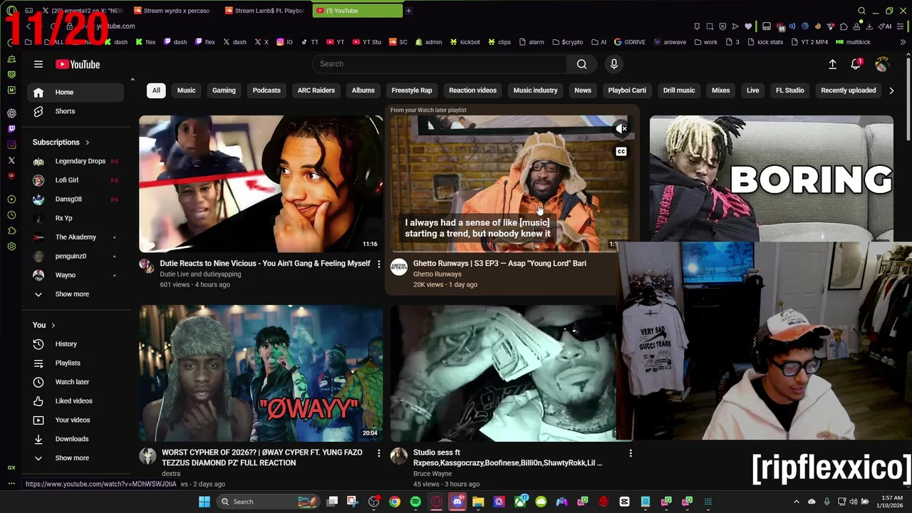This screenshot has height=513, width=912.
Task: Click the taskbar Search box
Action: (267, 502)
